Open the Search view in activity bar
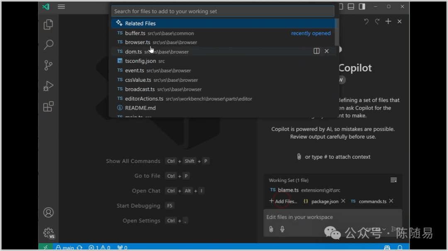448x251 pixels. tap(48, 45)
